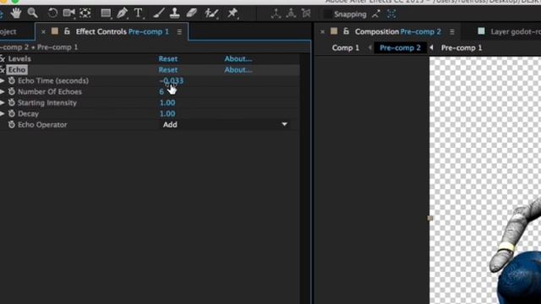The image size is (541, 304).
Task: Open Effect Controls panel menu
Action: 179,32
